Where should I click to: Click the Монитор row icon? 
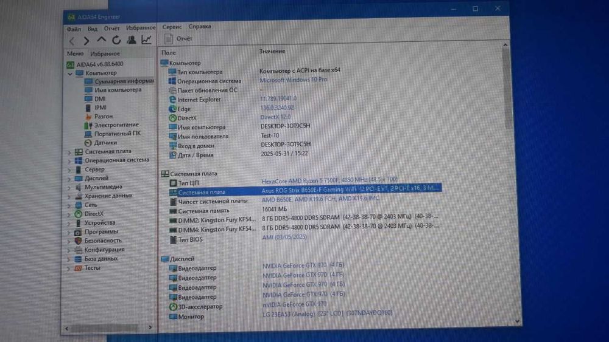pos(173,317)
